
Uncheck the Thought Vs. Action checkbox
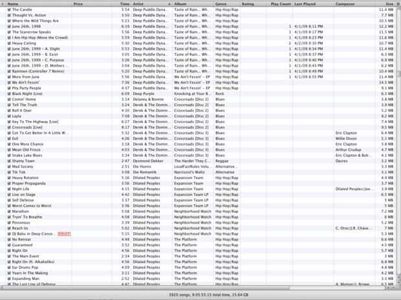[9, 16]
